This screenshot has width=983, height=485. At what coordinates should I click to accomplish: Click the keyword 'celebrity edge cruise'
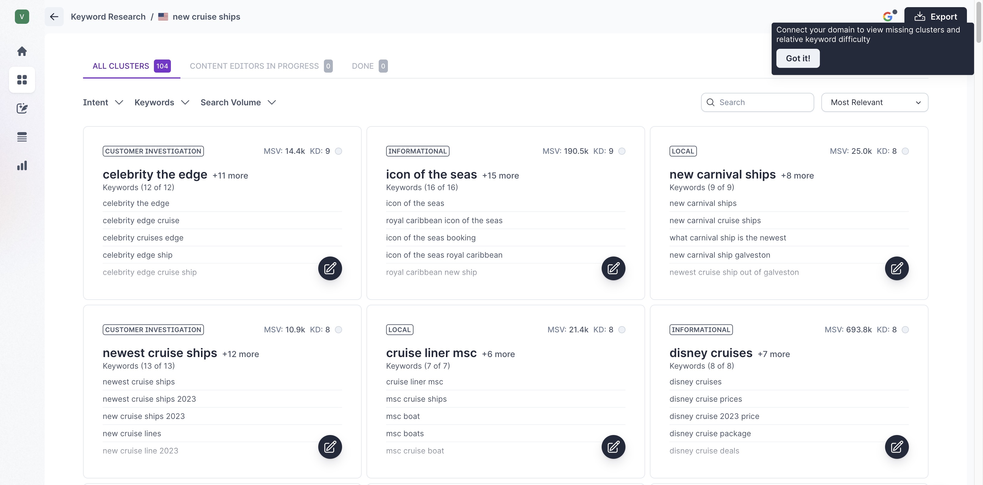pos(141,220)
